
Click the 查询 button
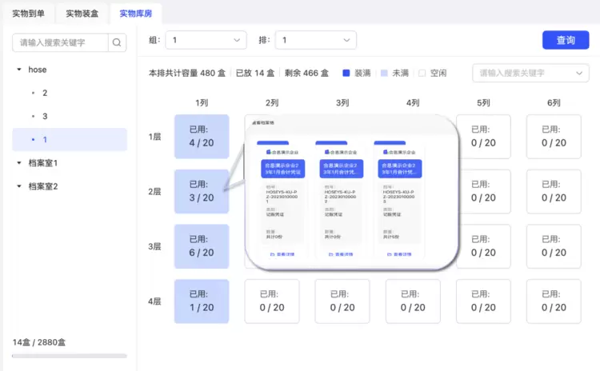[x=565, y=40]
